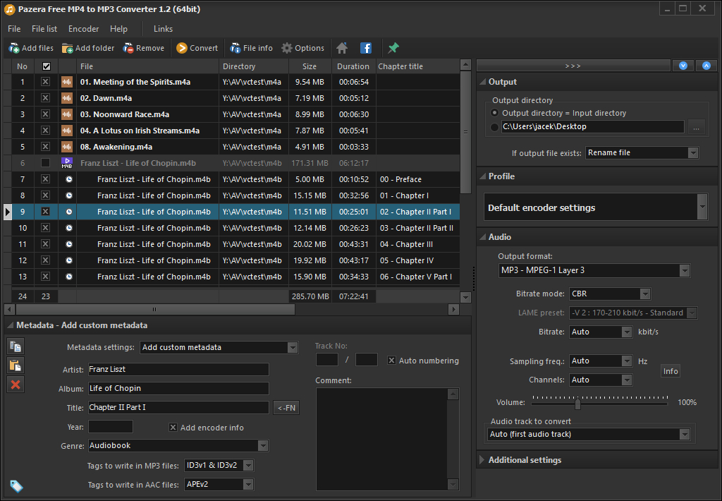Open the File menu

pos(14,28)
